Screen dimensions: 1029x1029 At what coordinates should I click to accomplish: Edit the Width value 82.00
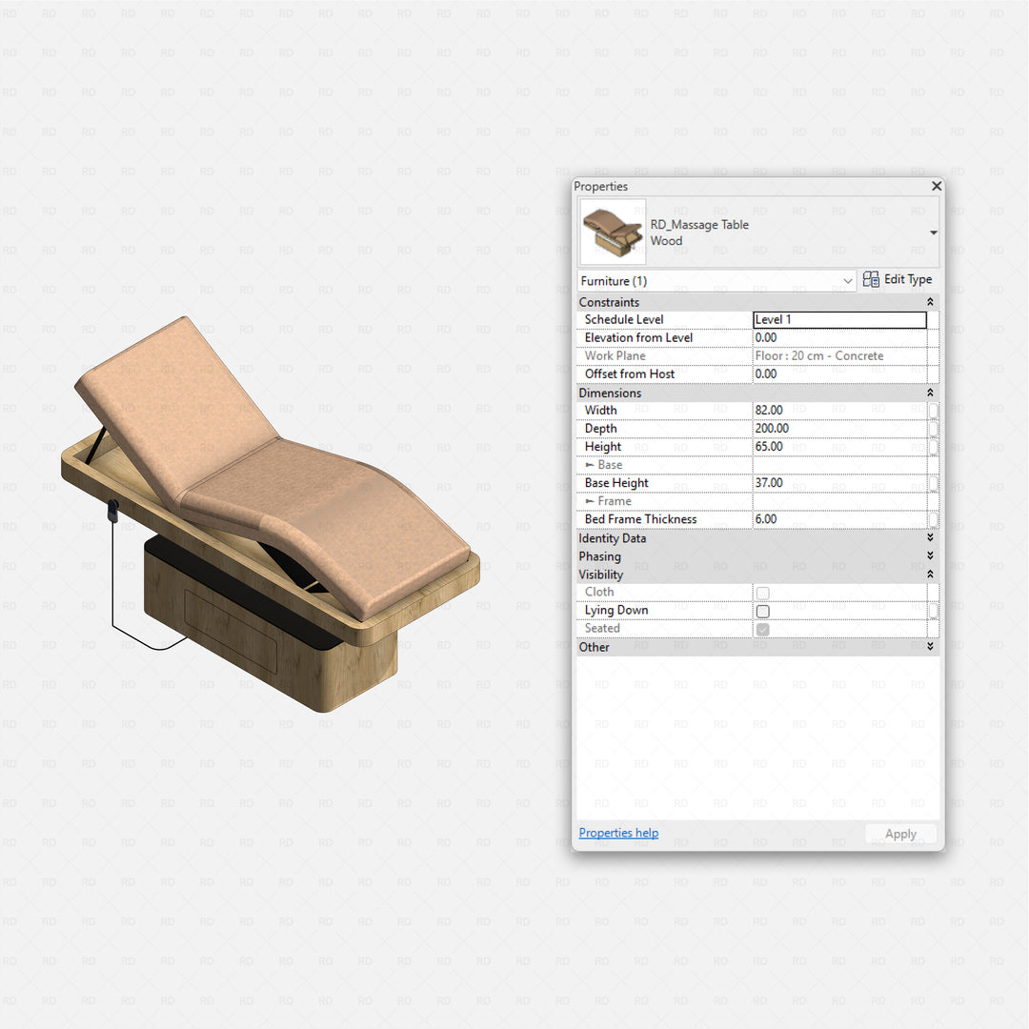click(x=839, y=410)
